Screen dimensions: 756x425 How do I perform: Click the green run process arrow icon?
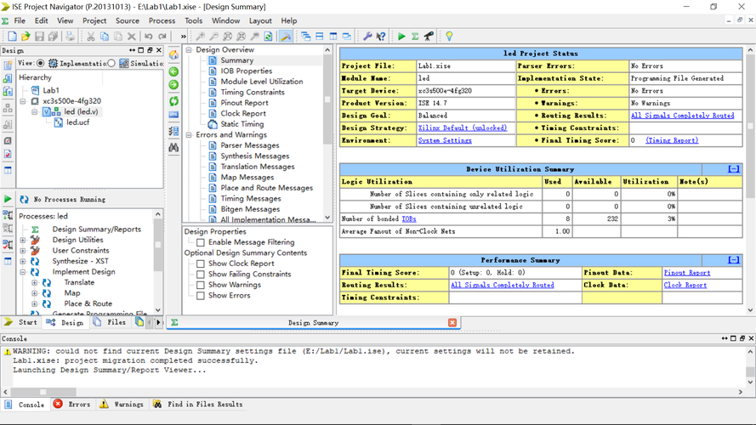pyautogui.click(x=8, y=199)
